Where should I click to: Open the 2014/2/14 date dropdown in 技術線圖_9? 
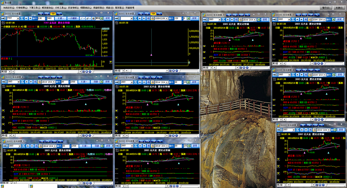point(167,82)
